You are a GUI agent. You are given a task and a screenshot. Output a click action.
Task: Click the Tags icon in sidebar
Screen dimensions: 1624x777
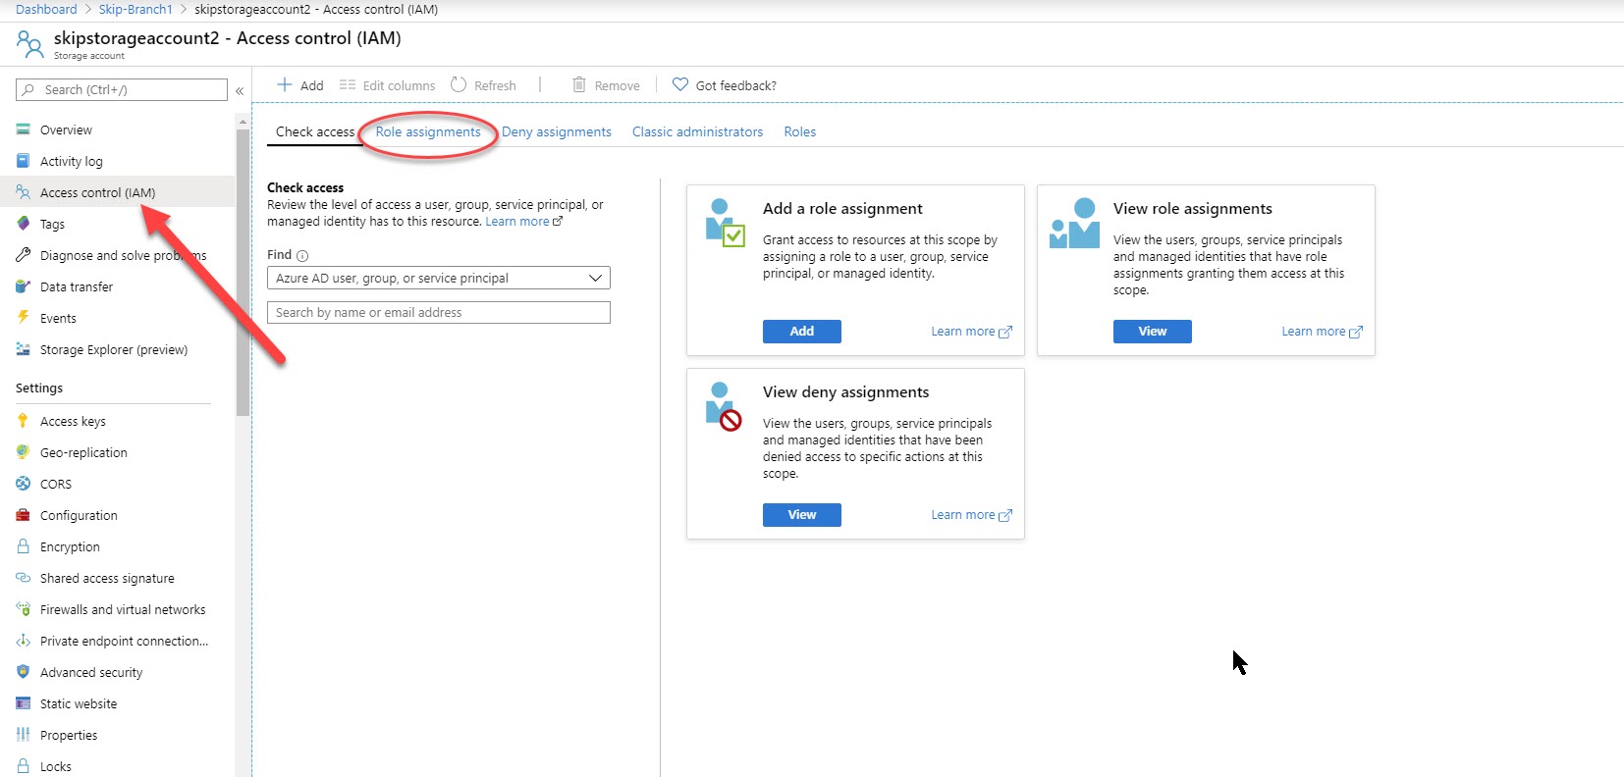point(23,224)
